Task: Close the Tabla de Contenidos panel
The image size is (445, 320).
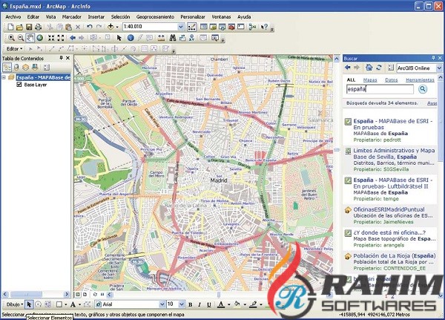Action: pyautogui.click(x=67, y=58)
